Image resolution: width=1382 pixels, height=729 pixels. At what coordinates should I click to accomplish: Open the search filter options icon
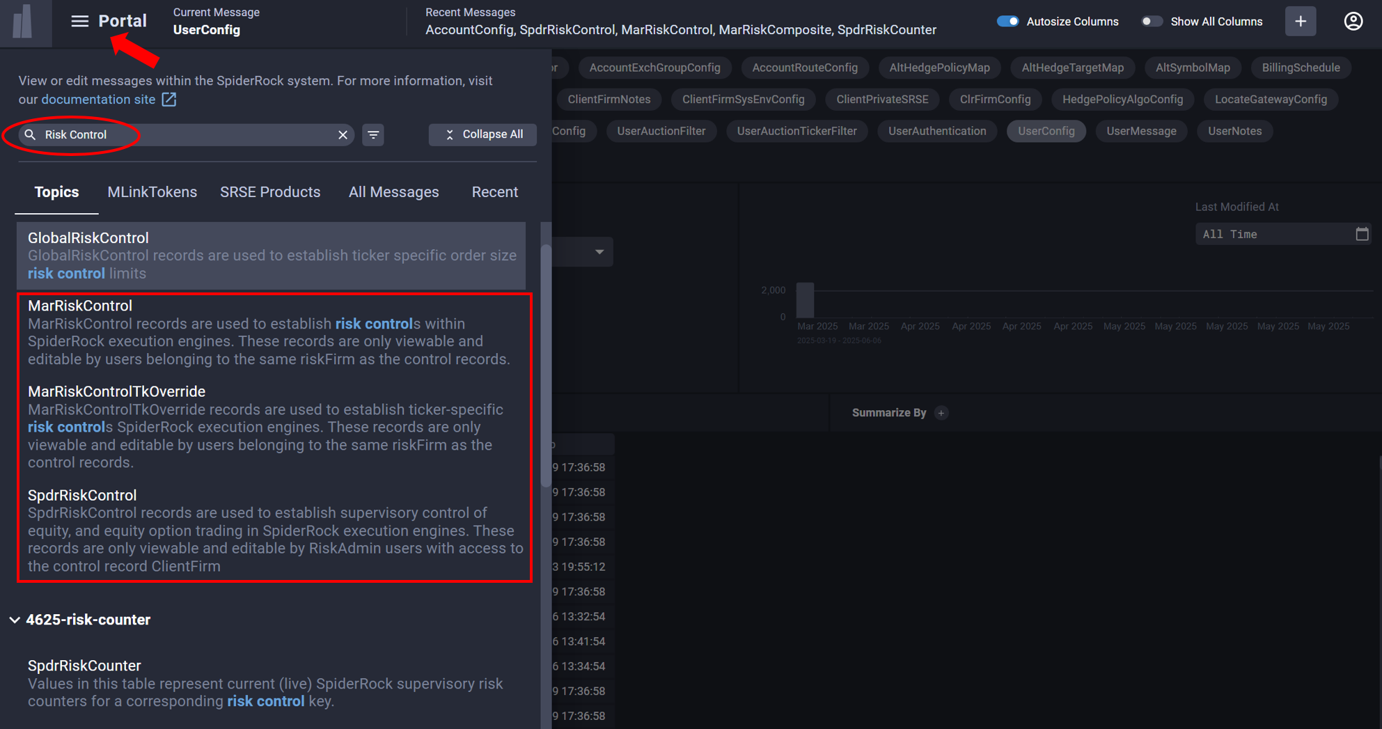pos(373,135)
